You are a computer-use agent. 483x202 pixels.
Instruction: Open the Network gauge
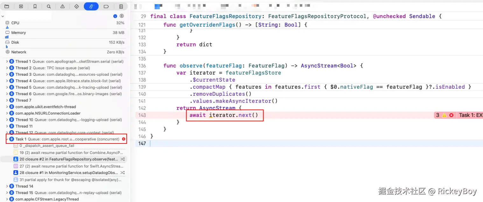pyautogui.click(x=65, y=52)
